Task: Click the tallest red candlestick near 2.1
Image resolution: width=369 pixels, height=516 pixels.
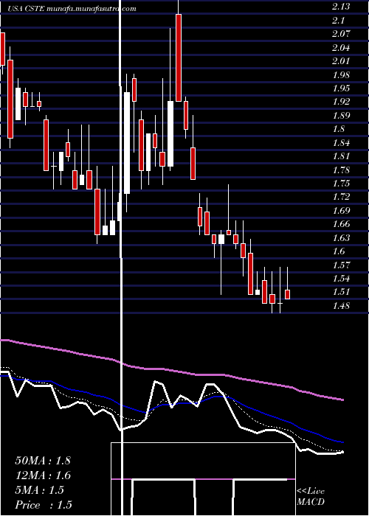Action: [179, 57]
